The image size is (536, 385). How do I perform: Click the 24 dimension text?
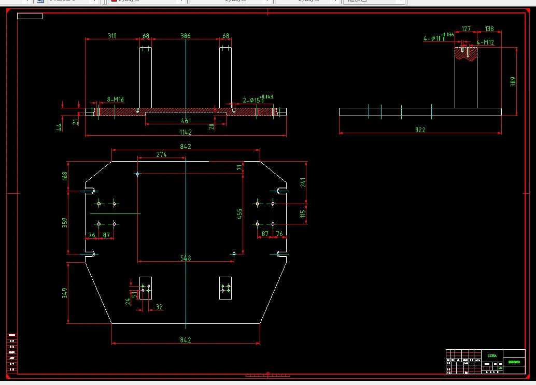(128, 301)
